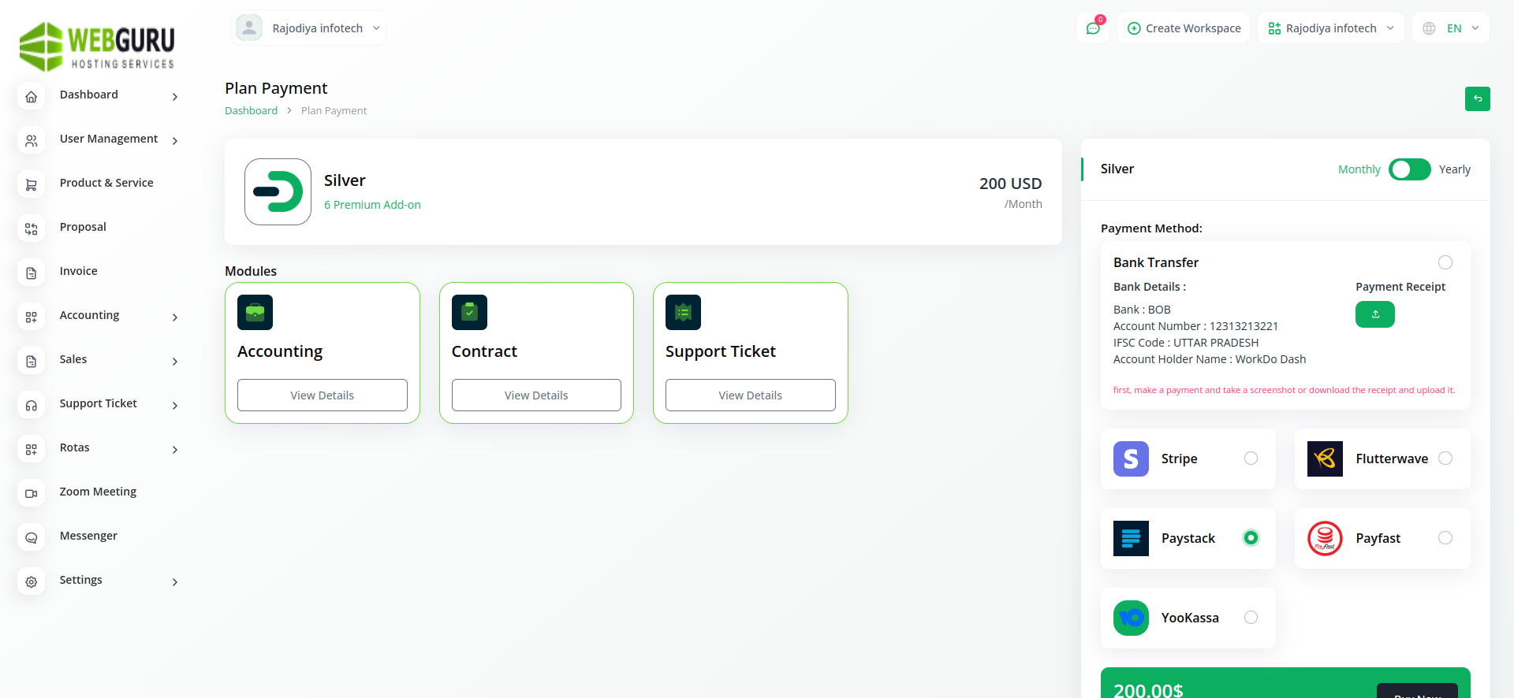Open the Support Ticket sidebar menu
Viewport: 1514px width, 698px height.
pyautogui.click(x=99, y=403)
